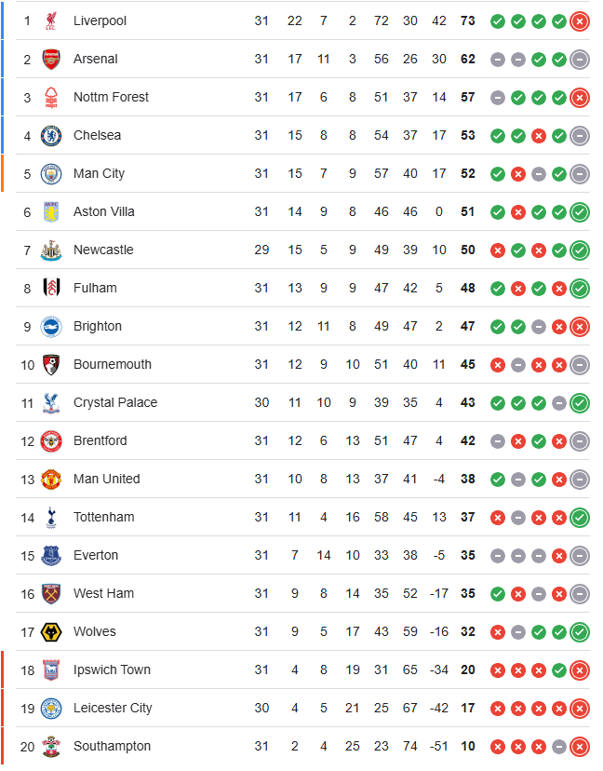
Task: Click the Everton club crest
Action: [x=51, y=556]
